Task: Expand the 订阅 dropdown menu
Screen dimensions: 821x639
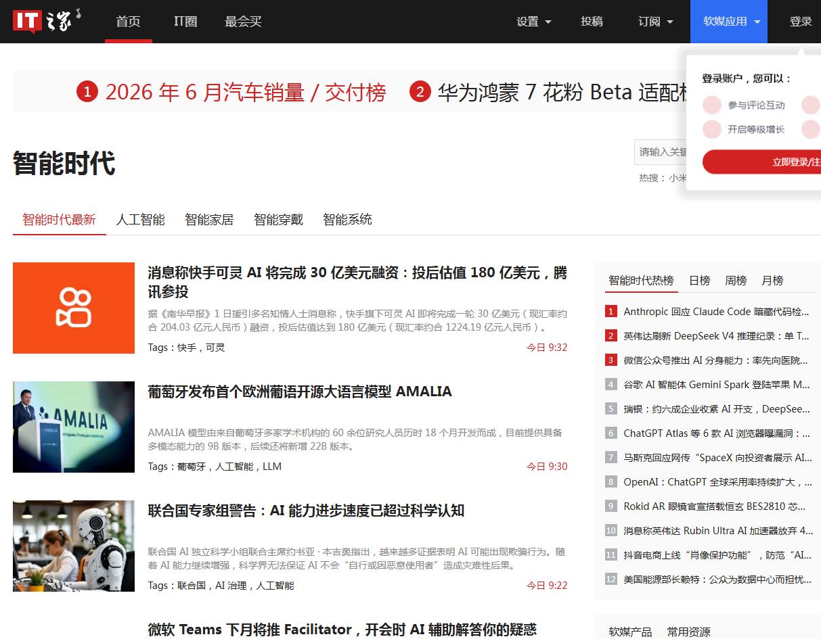Action: (656, 22)
